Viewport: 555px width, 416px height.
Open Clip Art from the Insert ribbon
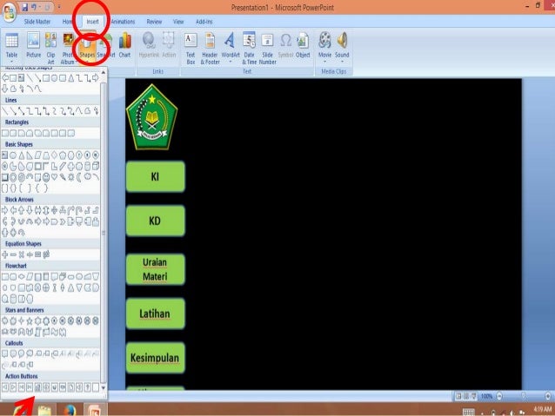tap(50, 48)
